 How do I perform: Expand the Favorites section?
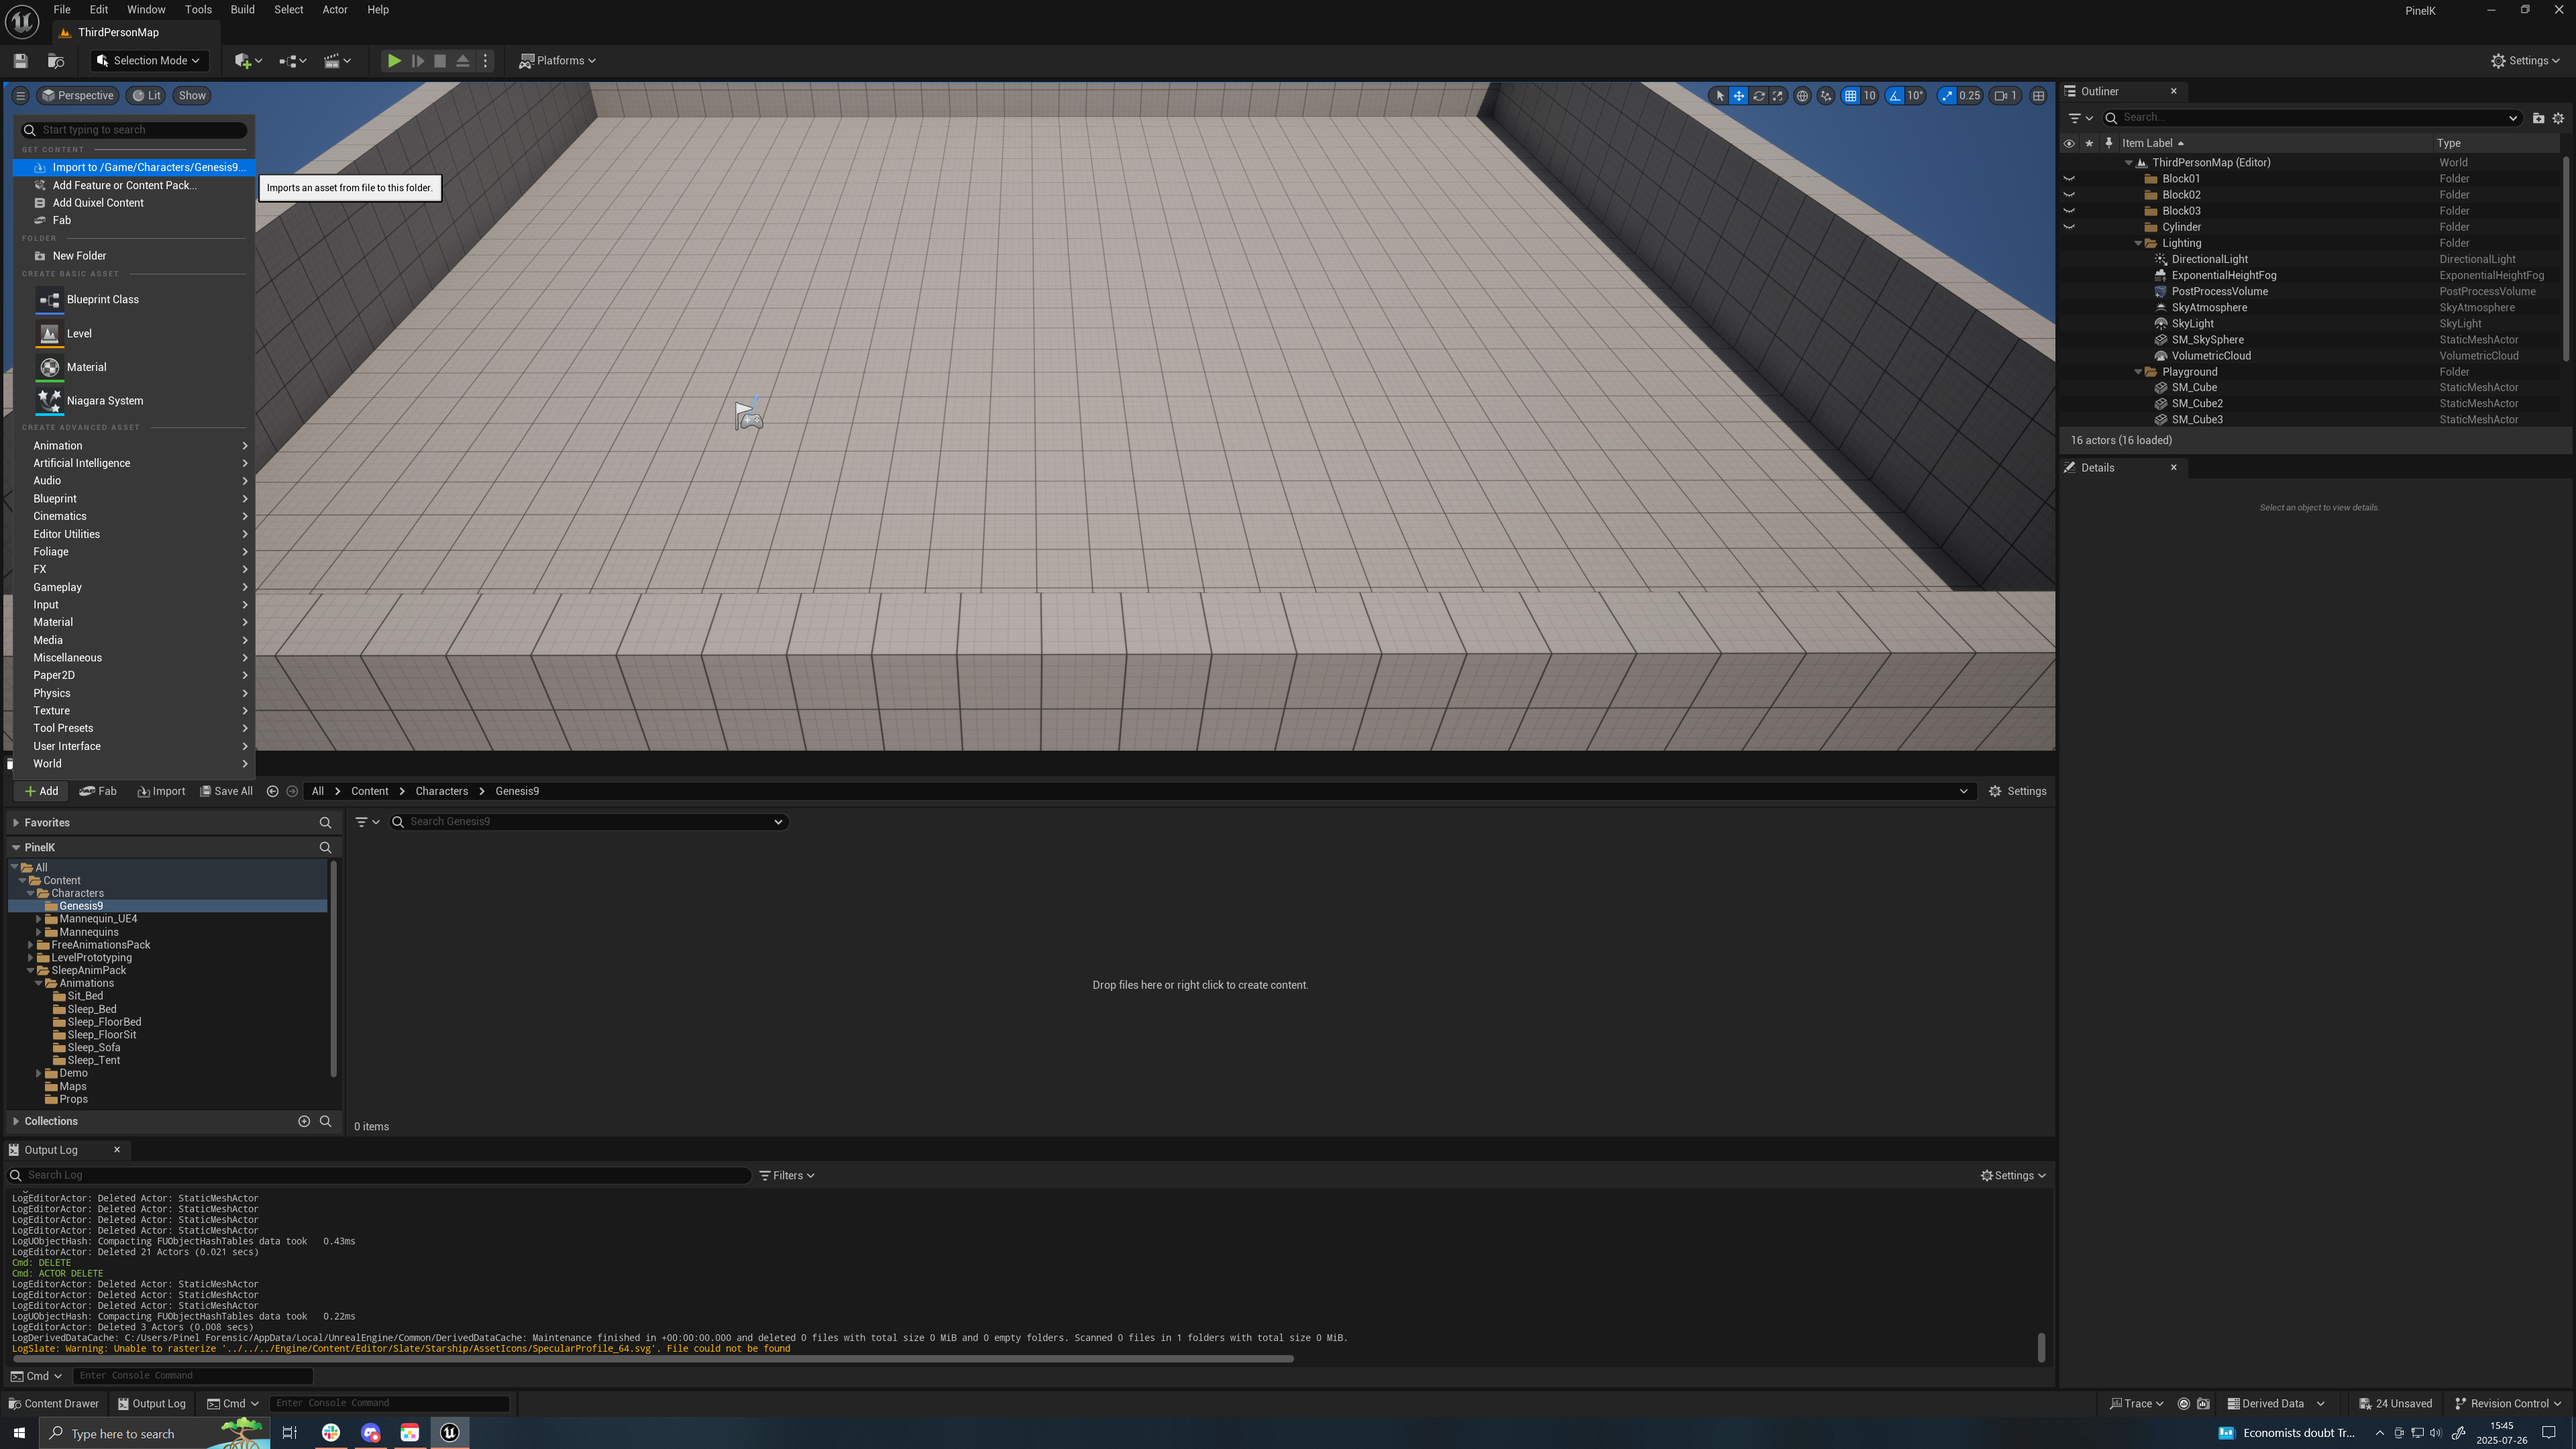coord(16,823)
